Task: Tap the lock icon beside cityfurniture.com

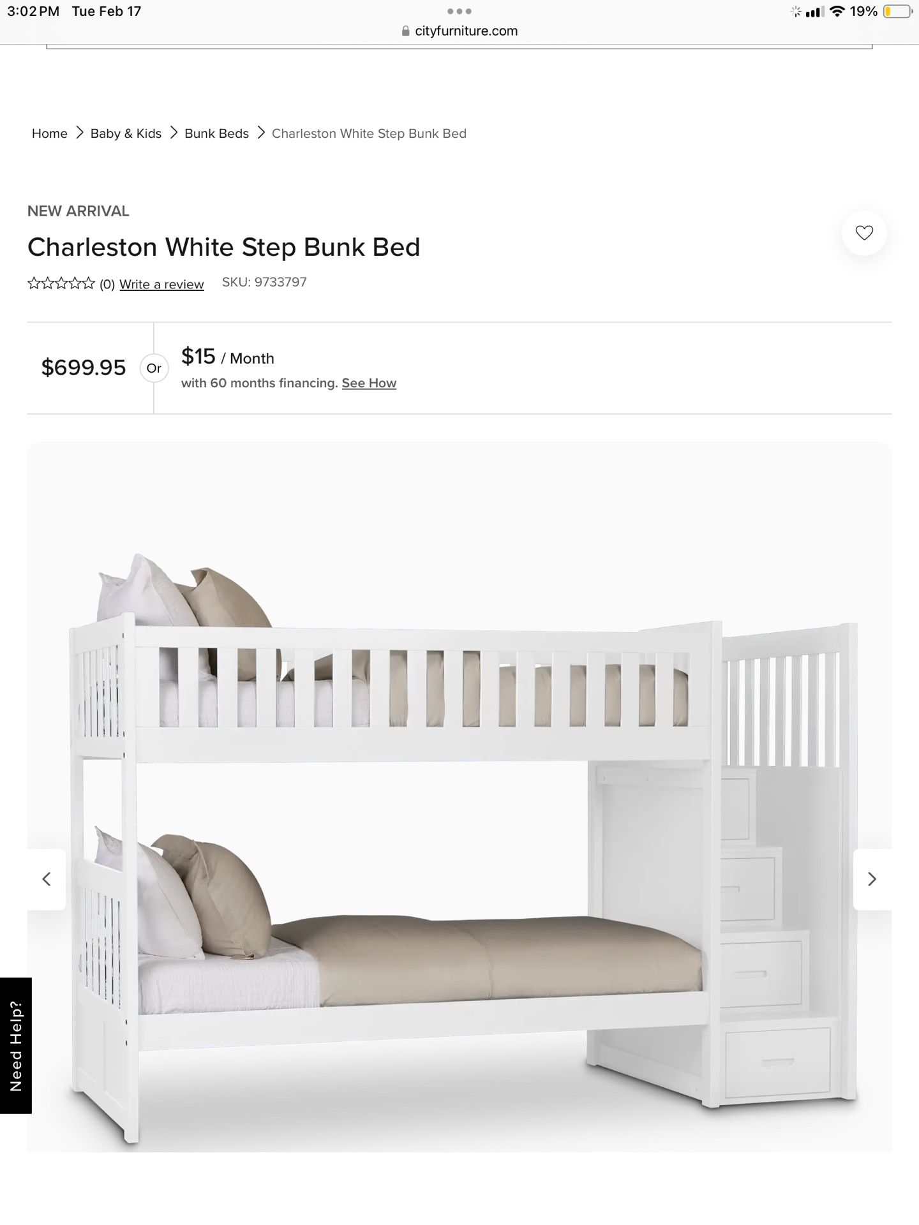Action: tap(406, 31)
